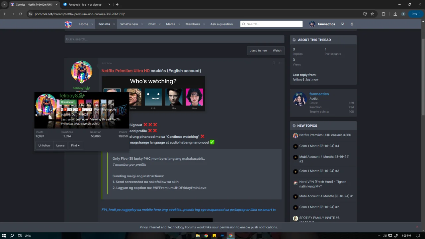Open the alerts bell icon
The width and height of the screenshot is (425, 239).
(x=352, y=24)
